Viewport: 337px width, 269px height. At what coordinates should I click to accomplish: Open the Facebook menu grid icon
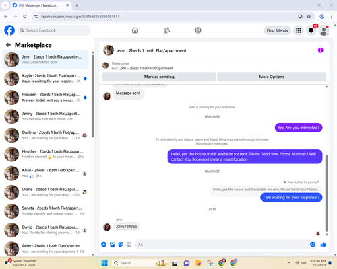(x=299, y=30)
